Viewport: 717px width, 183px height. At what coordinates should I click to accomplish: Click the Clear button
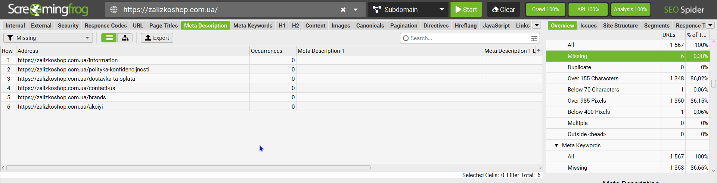coord(503,9)
